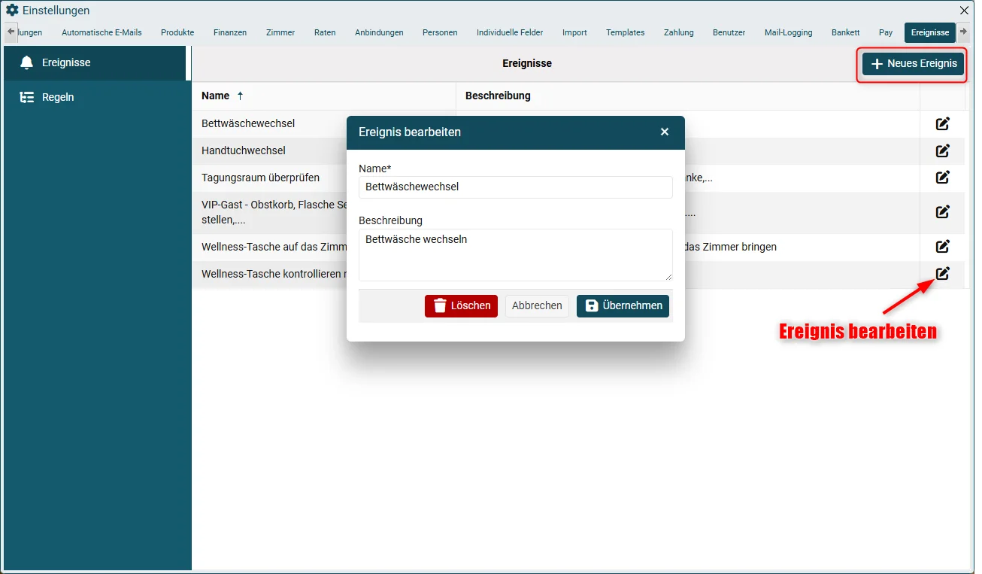The width and height of the screenshot is (982, 574).
Task: Select the Tagungsraum überprüfen row name
Action: [x=260, y=178]
